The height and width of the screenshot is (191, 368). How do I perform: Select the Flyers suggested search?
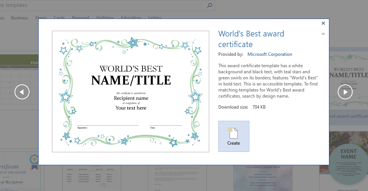point(41,18)
